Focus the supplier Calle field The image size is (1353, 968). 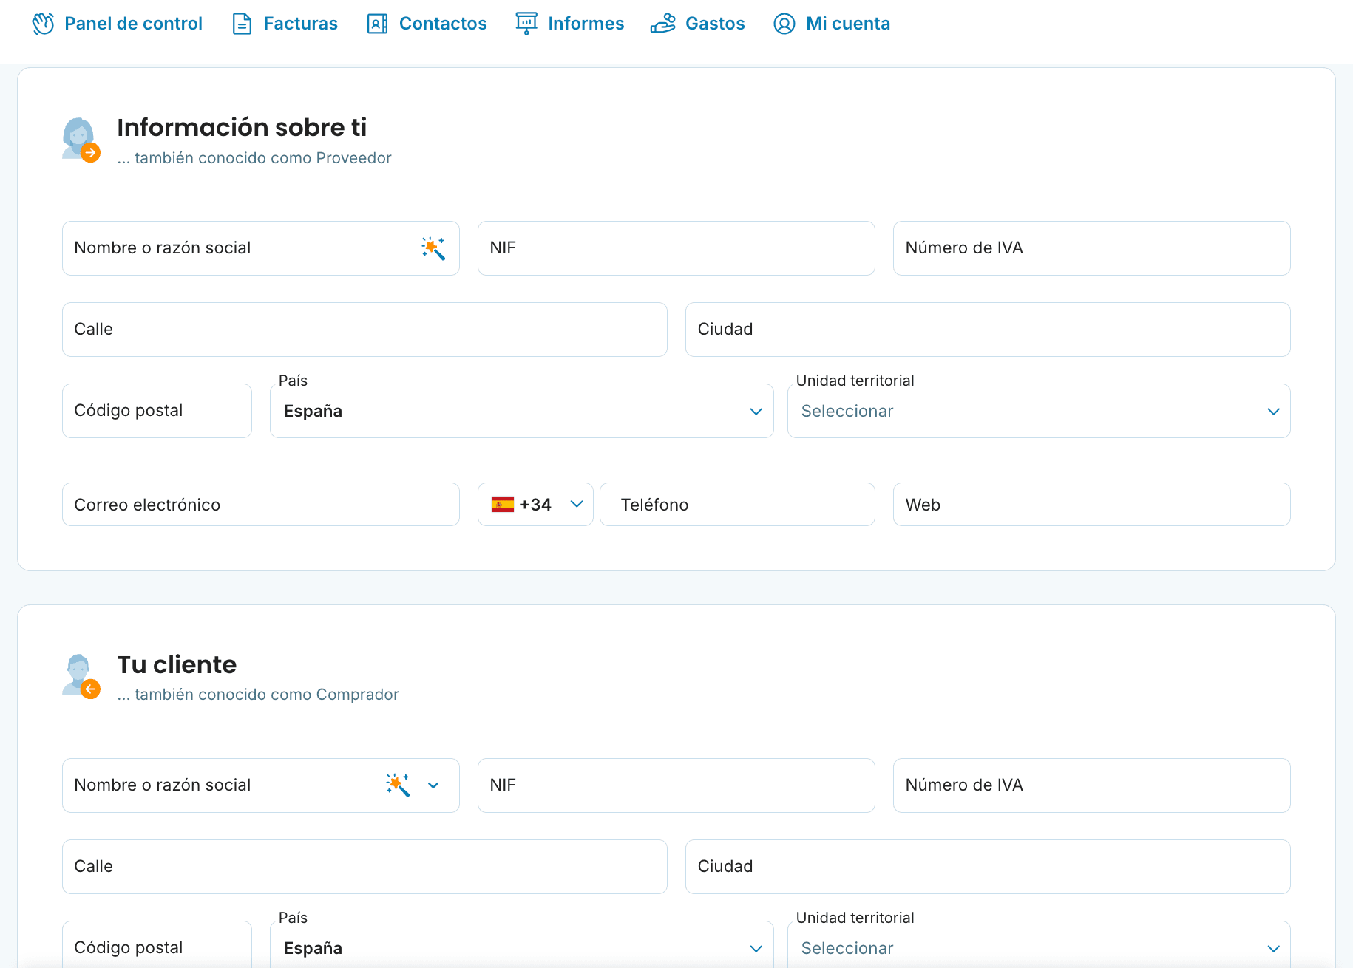click(364, 330)
